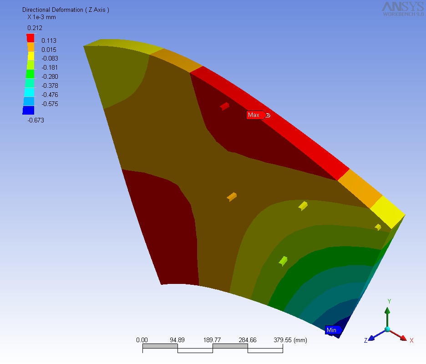
Task: Click the legend value 0.113
Action: pos(49,41)
